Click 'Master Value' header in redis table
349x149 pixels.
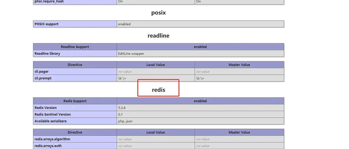tap(239, 132)
